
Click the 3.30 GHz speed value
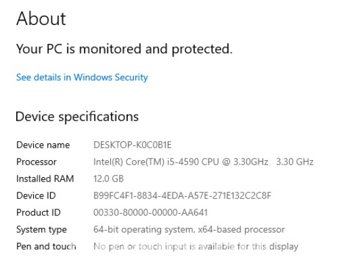tap(295, 162)
